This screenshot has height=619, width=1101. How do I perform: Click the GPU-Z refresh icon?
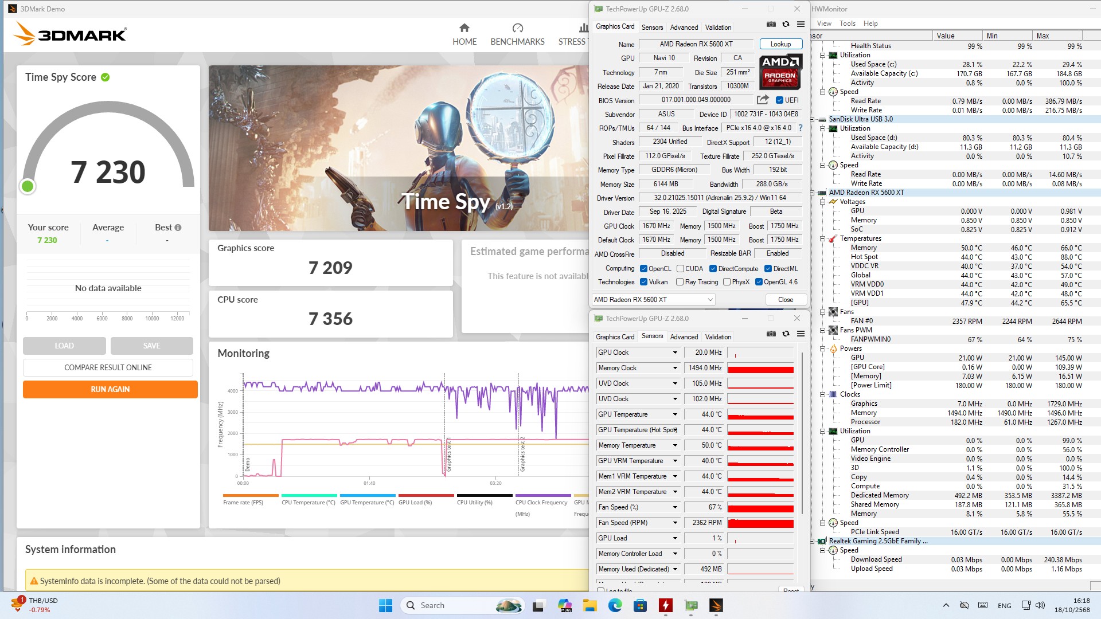coord(786,25)
